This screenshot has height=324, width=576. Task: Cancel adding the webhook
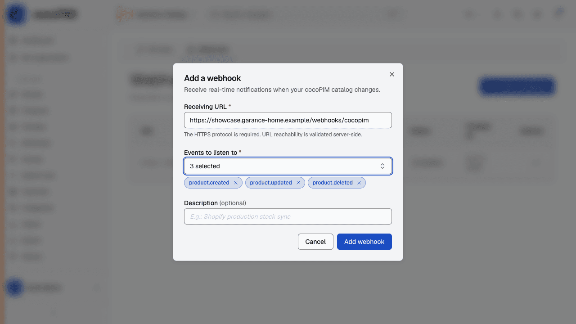click(x=315, y=242)
